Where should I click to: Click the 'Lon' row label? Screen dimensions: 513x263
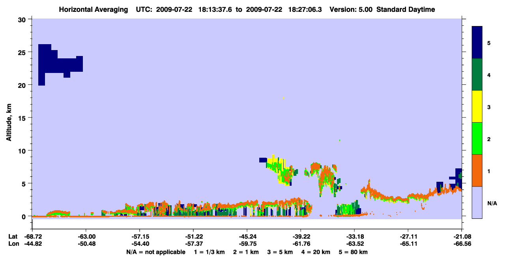click(x=13, y=244)
